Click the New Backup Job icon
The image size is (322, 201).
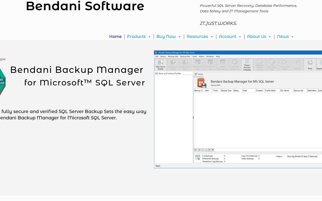(x=198, y=65)
